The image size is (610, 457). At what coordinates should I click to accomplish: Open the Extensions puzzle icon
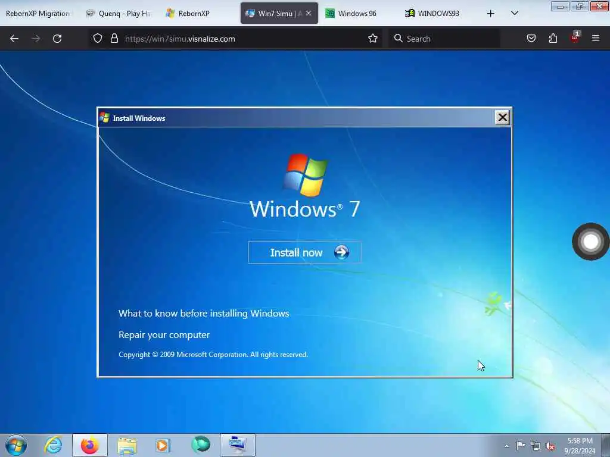pos(553,38)
